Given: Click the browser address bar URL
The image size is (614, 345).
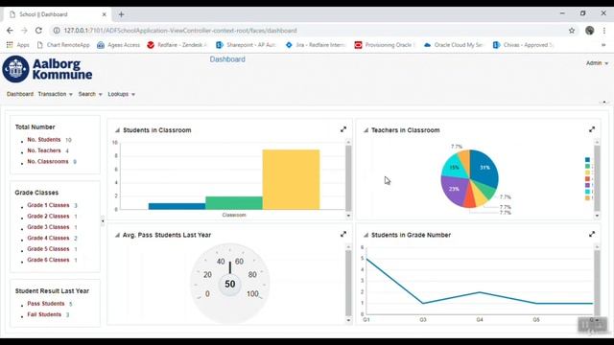Looking at the screenshot, I should 180,31.
